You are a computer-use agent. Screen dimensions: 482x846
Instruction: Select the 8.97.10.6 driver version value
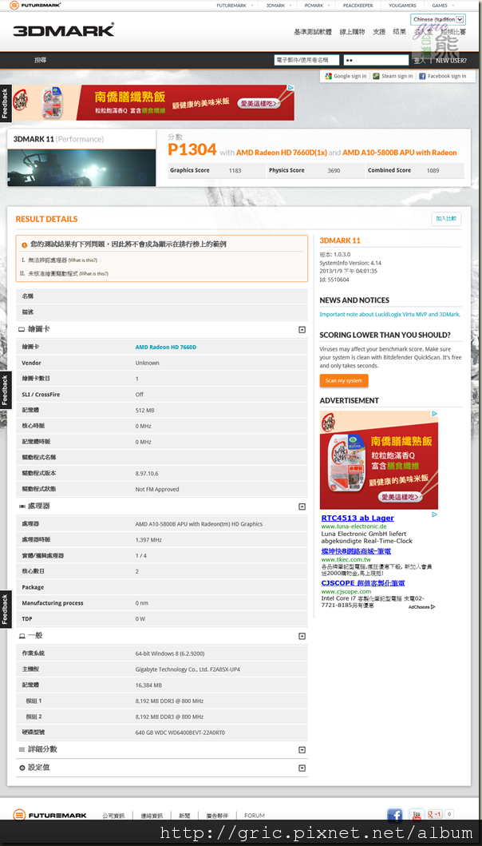[x=147, y=473]
